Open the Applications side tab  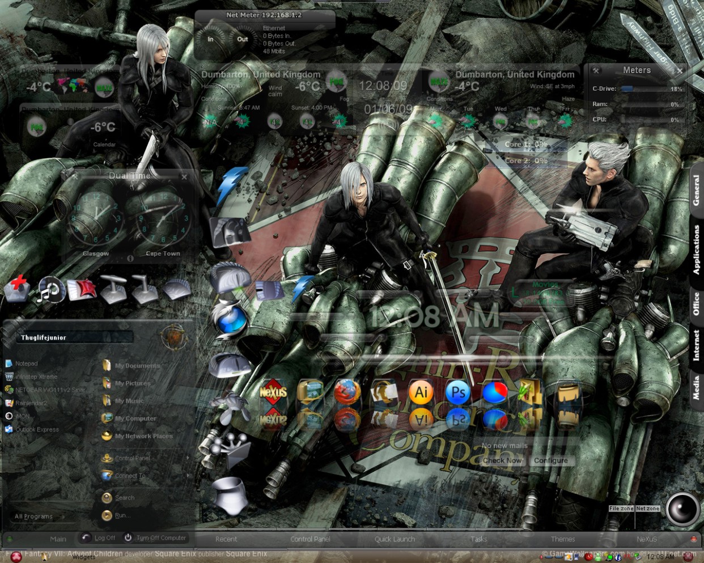[697, 249]
